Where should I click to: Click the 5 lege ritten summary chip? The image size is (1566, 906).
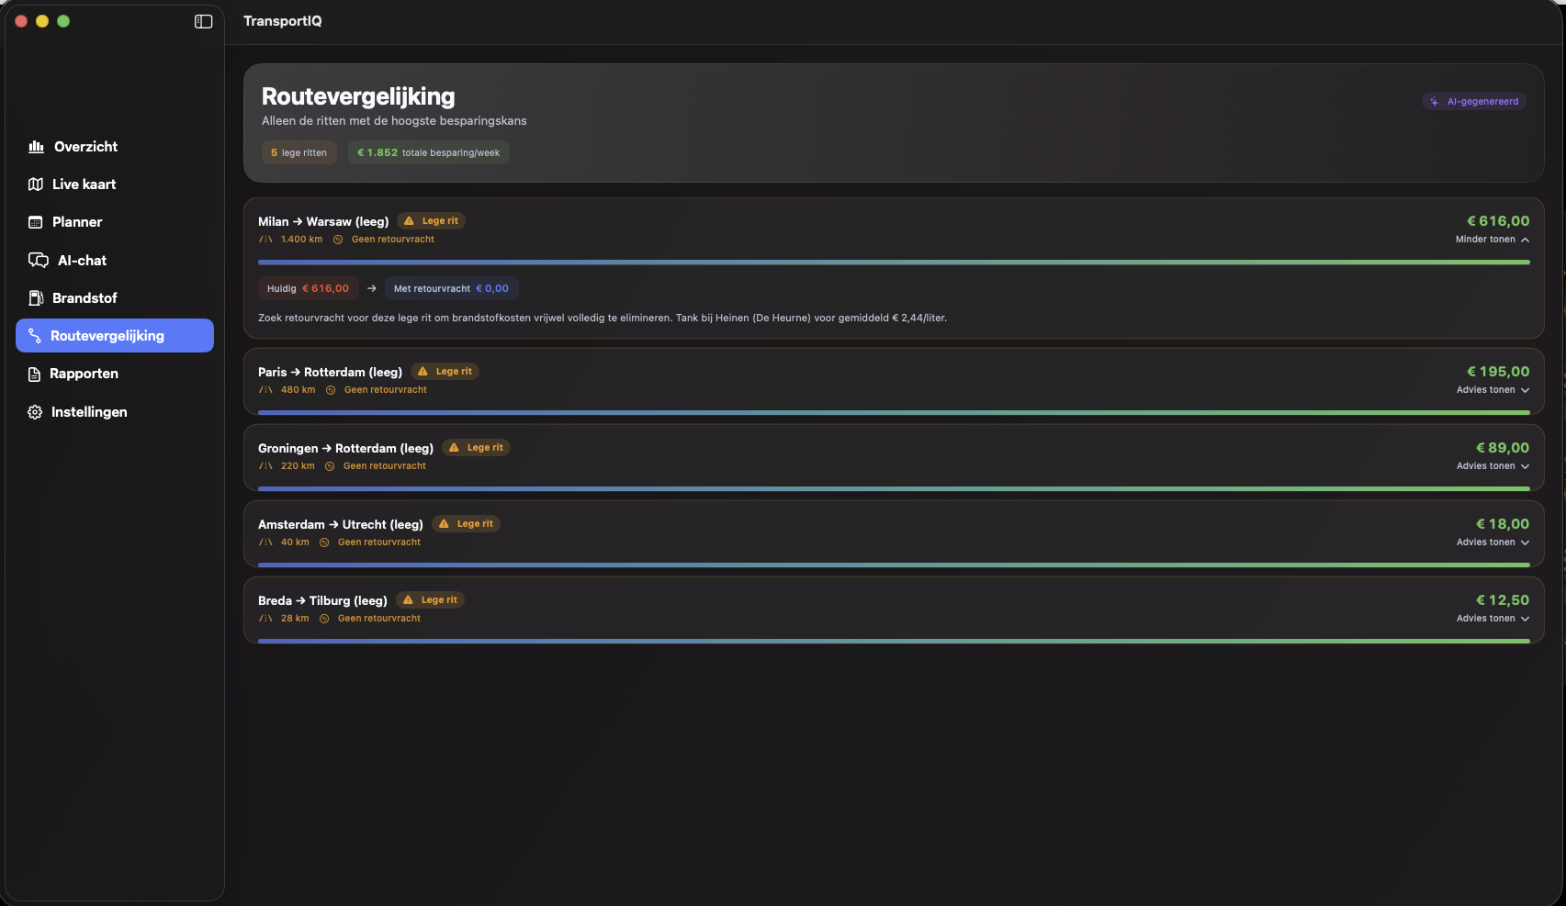(x=299, y=153)
